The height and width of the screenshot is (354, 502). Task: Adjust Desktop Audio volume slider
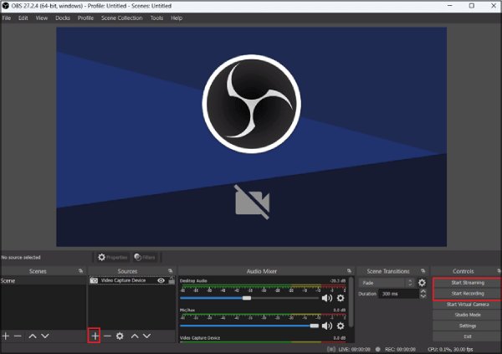click(x=249, y=298)
